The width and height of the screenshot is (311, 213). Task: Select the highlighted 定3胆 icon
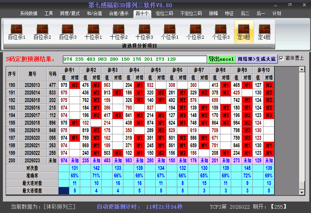click(x=244, y=30)
